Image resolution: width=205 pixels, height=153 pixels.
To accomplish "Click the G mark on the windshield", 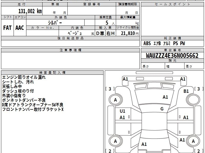I will point(162,109).
